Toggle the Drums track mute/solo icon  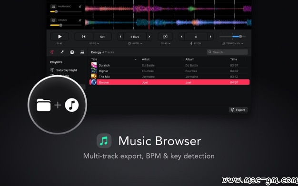pos(80,20)
